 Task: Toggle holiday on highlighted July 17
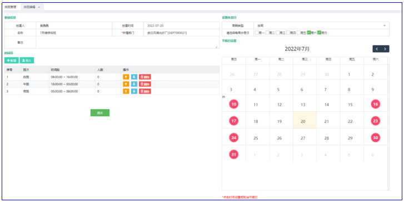pos(234,121)
